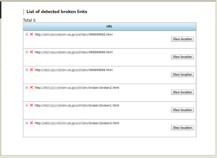
Task: Expand the 999999992.html row plus icon
Action: tap(27, 34)
